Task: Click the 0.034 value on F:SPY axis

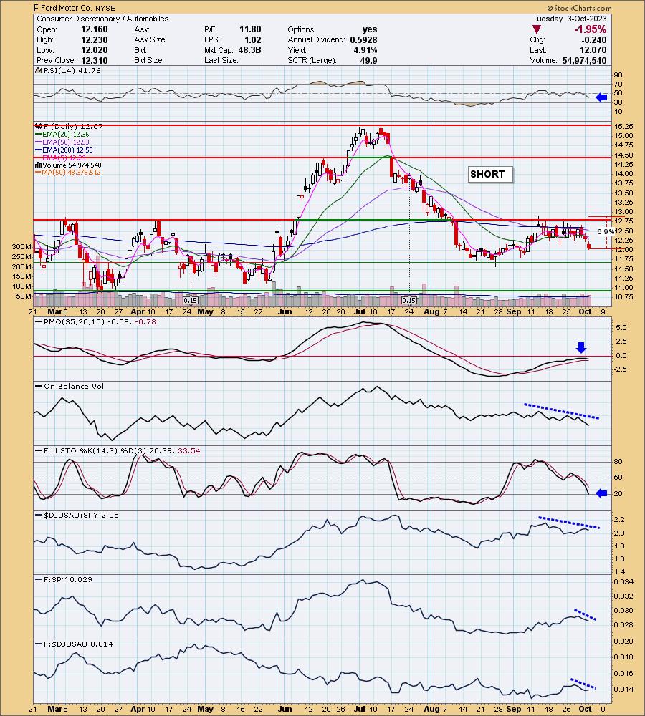Action: pyautogui.click(x=624, y=582)
